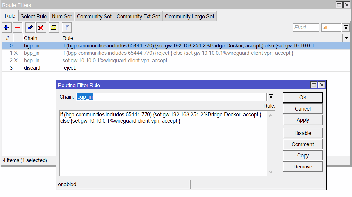Confirm with the OK button
Image resolution: width=352 pixels, height=197 pixels.
click(x=303, y=97)
